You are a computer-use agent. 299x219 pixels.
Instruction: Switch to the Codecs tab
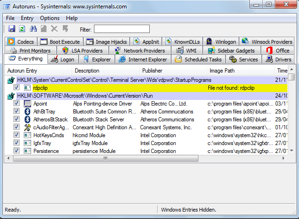(21, 41)
